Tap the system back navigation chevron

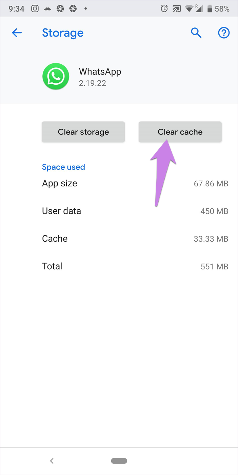[52, 461]
